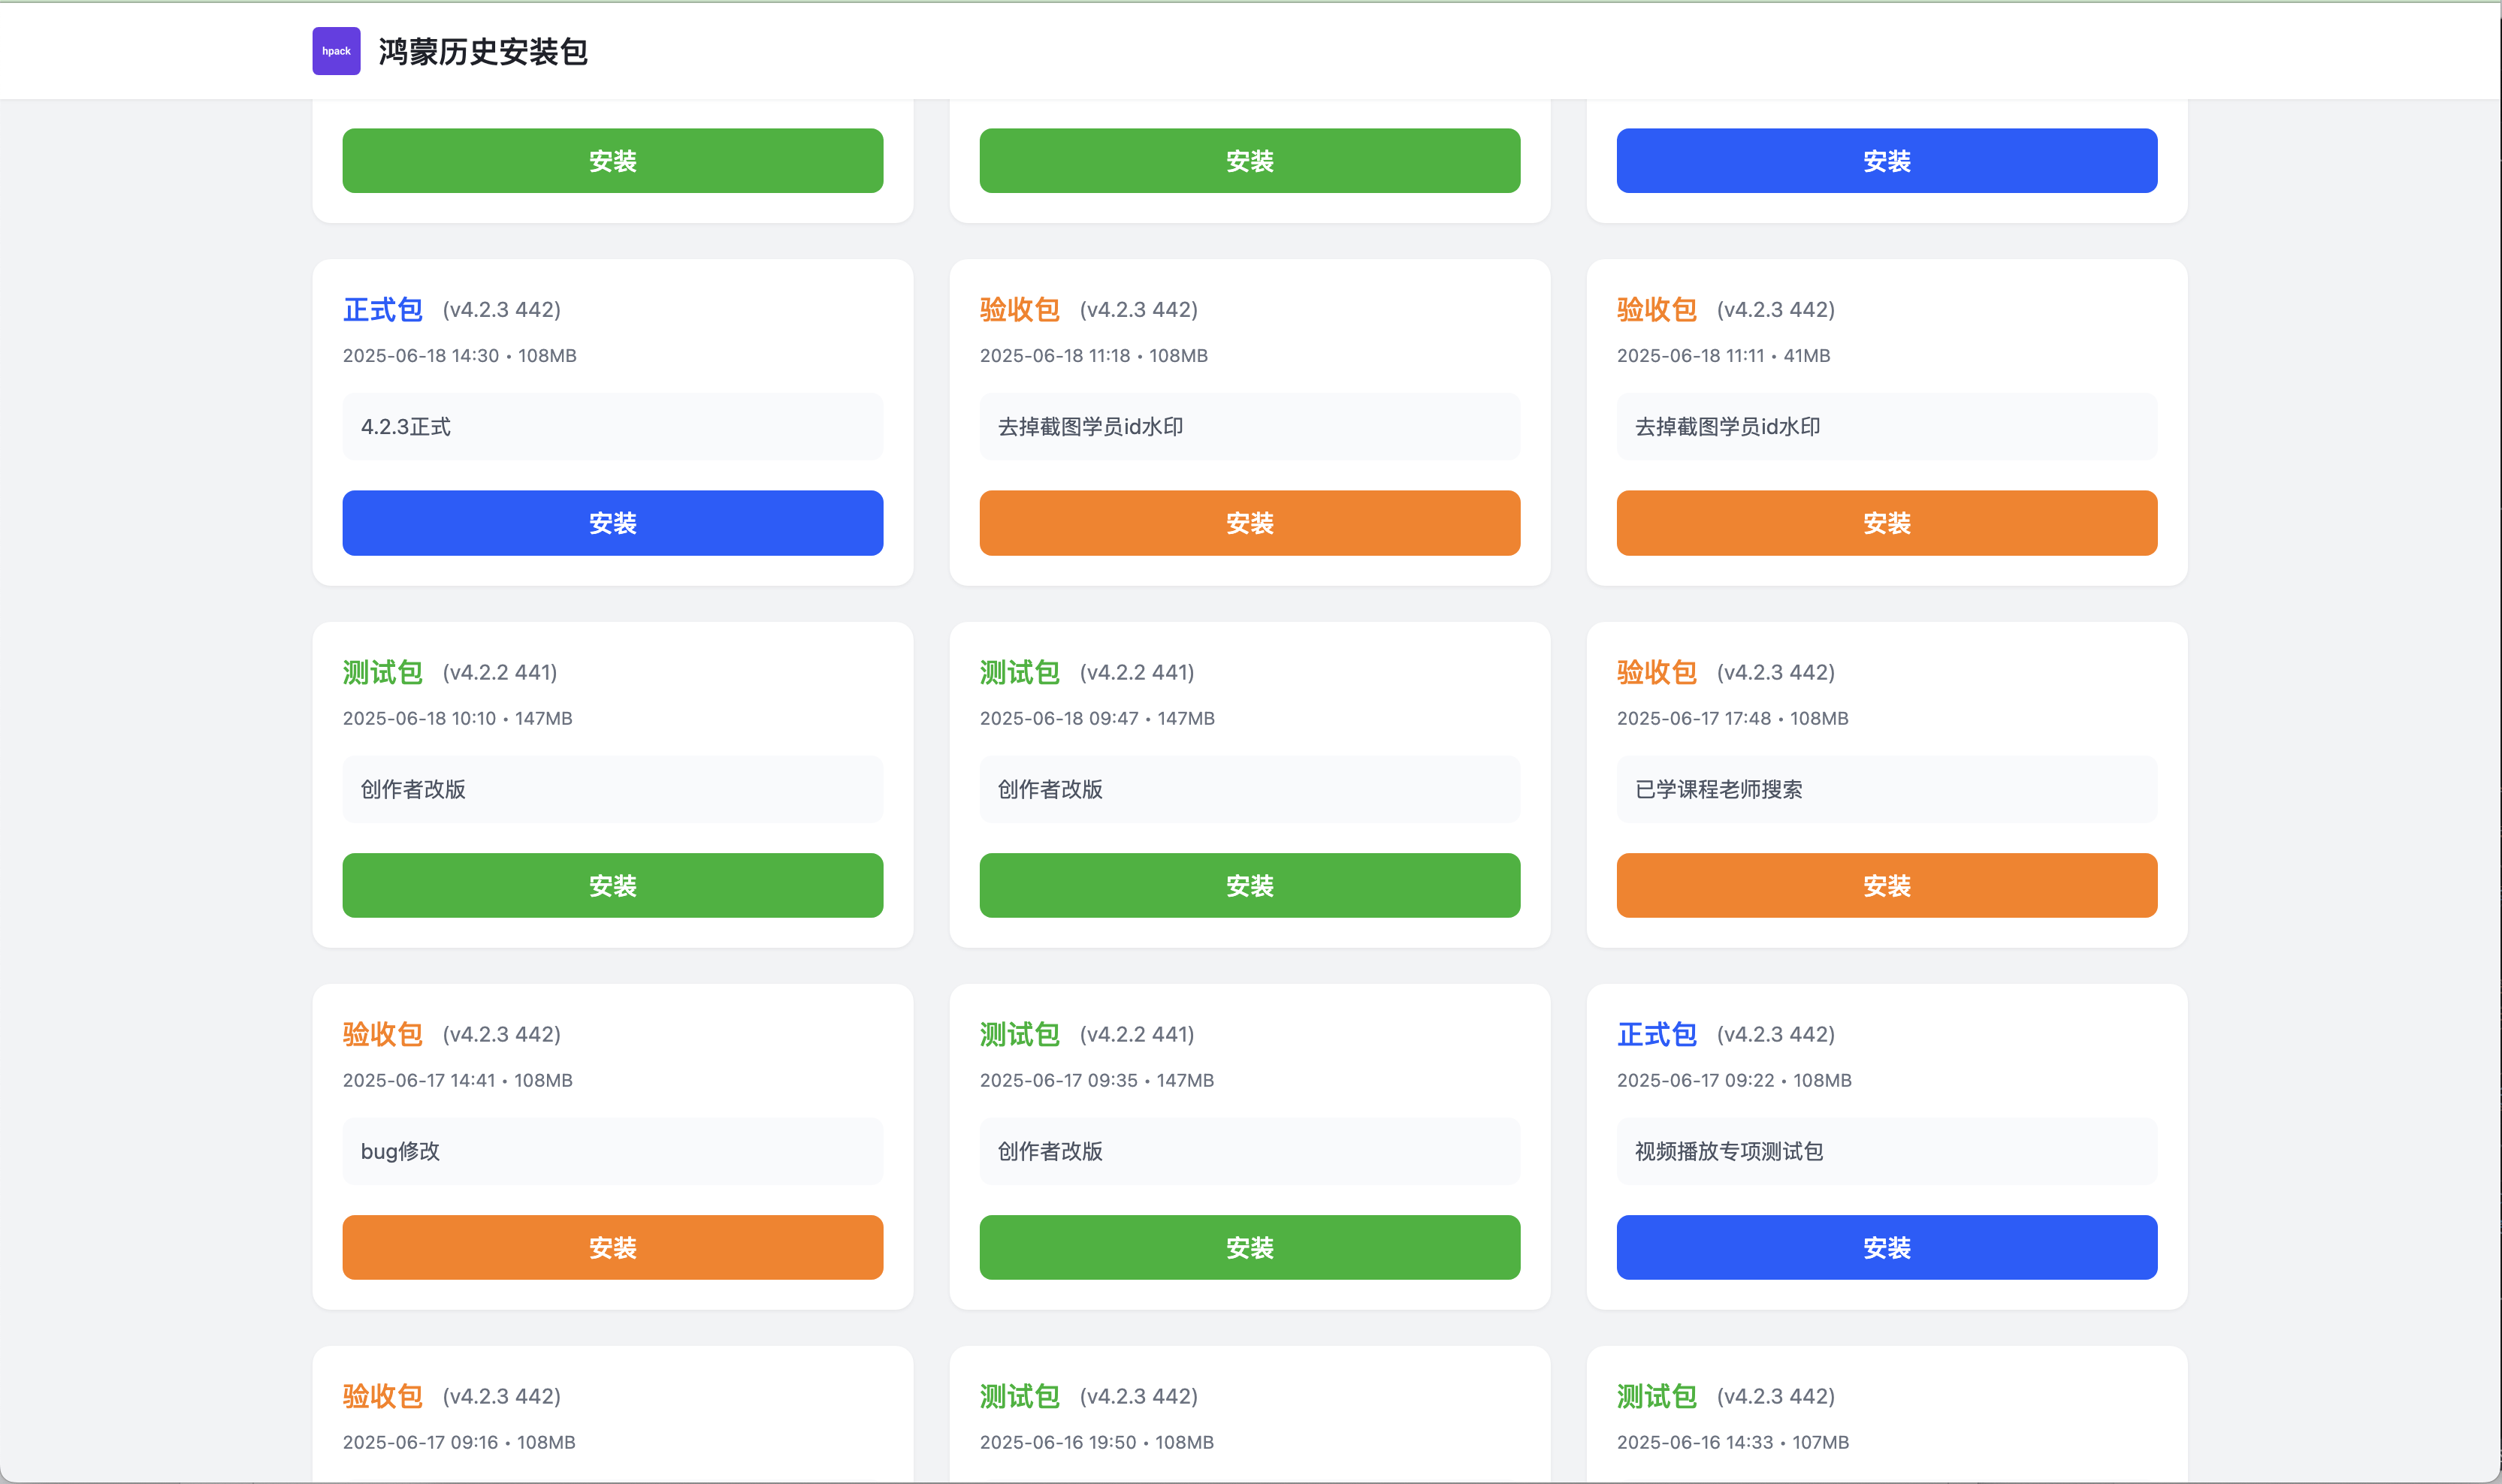Click 验收包 title dated 2025-06-17 09:16
2502x1484 pixels.
[x=382, y=1396]
